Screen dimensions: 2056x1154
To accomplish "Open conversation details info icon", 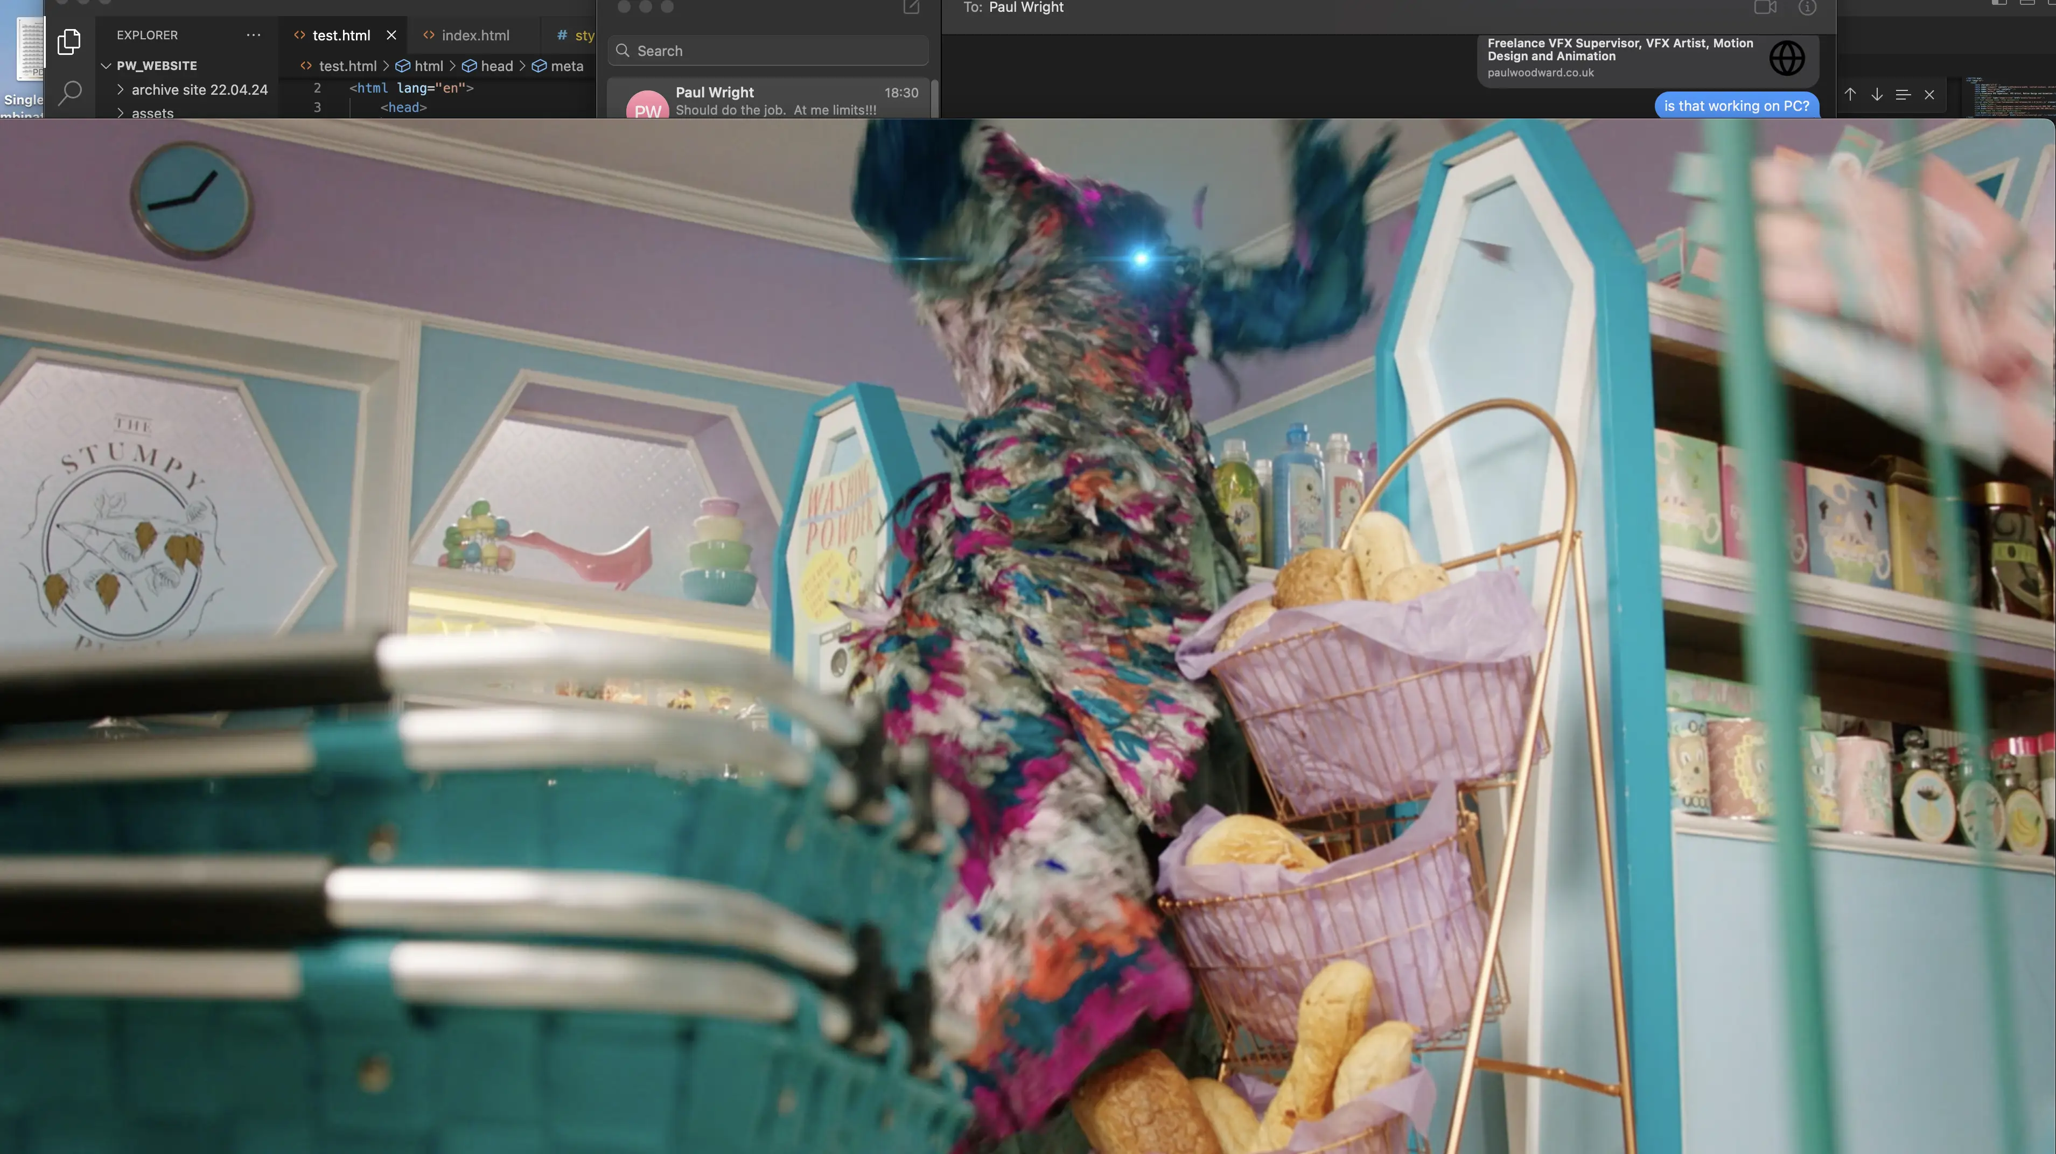I will 1807,8.
